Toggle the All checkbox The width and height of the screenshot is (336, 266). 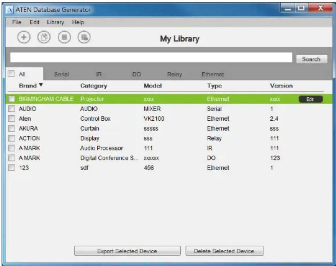click(x=11, y=74)
